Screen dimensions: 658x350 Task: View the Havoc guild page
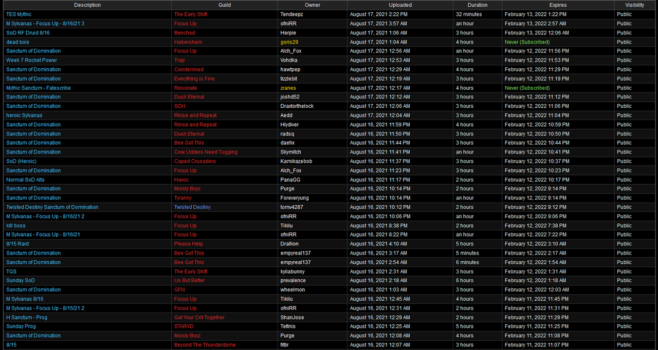click(181, 180)
